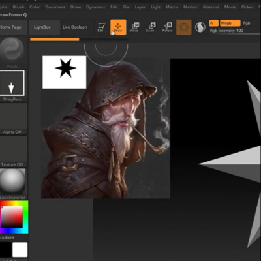
Task: Click the black-and-white sphere icon
Action: tap(200, 27)
